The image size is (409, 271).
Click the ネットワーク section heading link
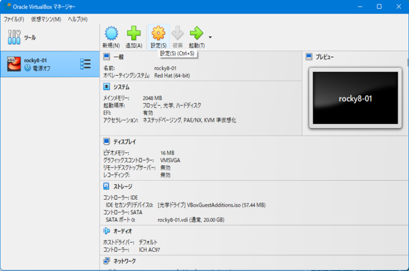[x=124, y=261]
